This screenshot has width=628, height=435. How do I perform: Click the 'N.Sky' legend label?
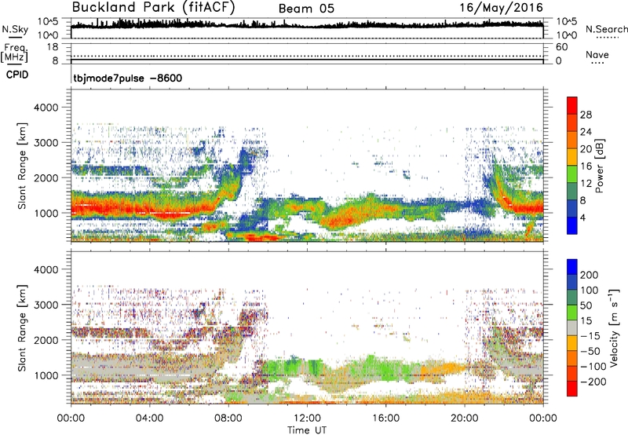15,29
